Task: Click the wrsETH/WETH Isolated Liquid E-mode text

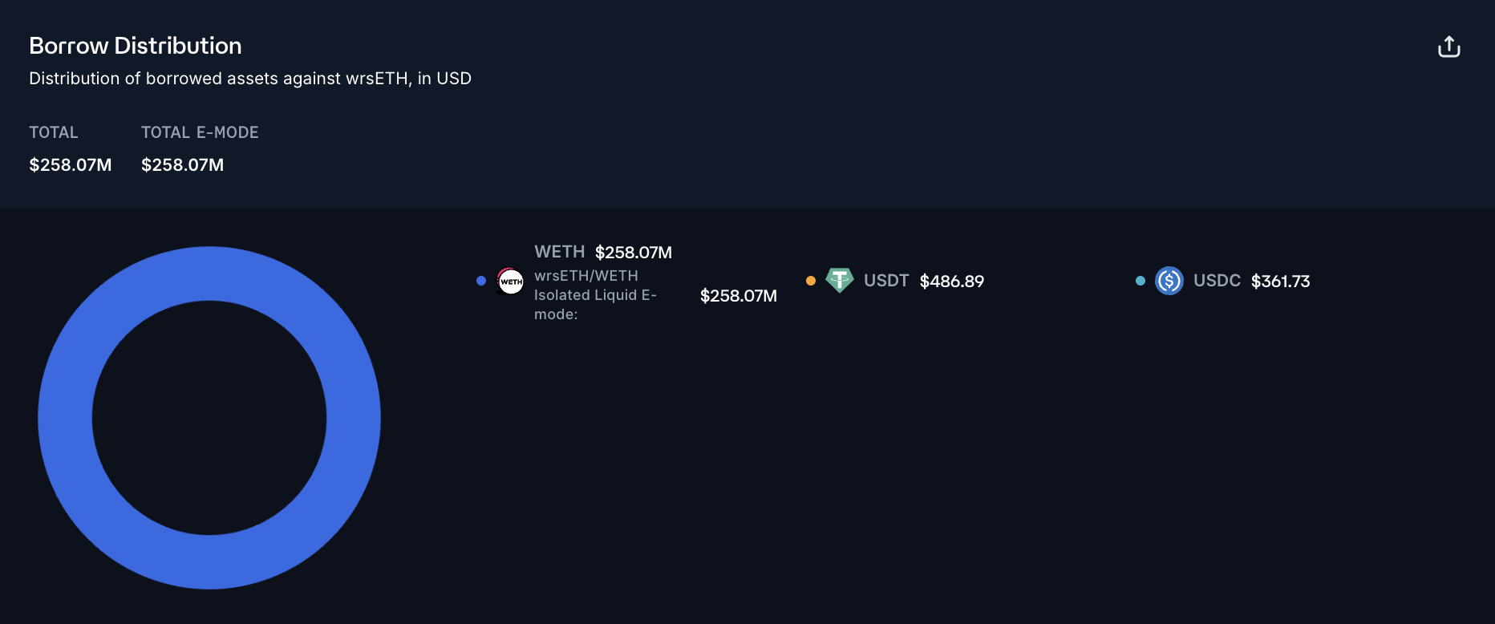Action: [x=594, y=295]
